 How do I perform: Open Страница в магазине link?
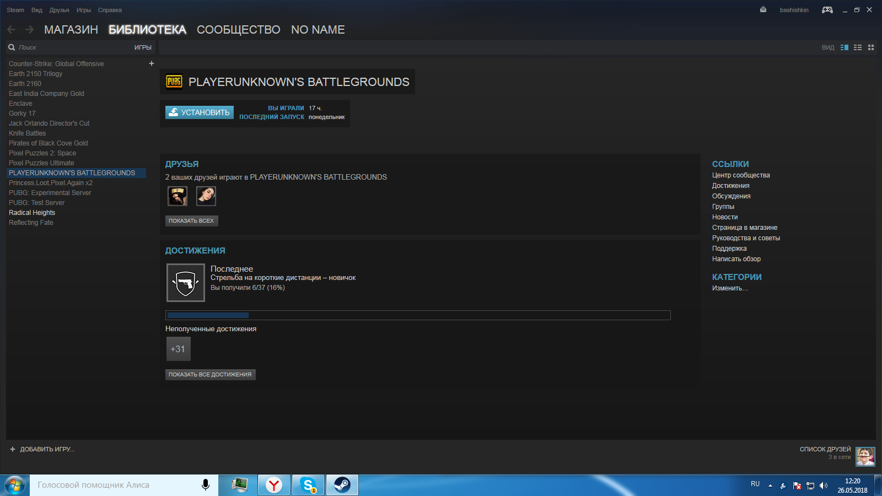click(x=745, y=228)
